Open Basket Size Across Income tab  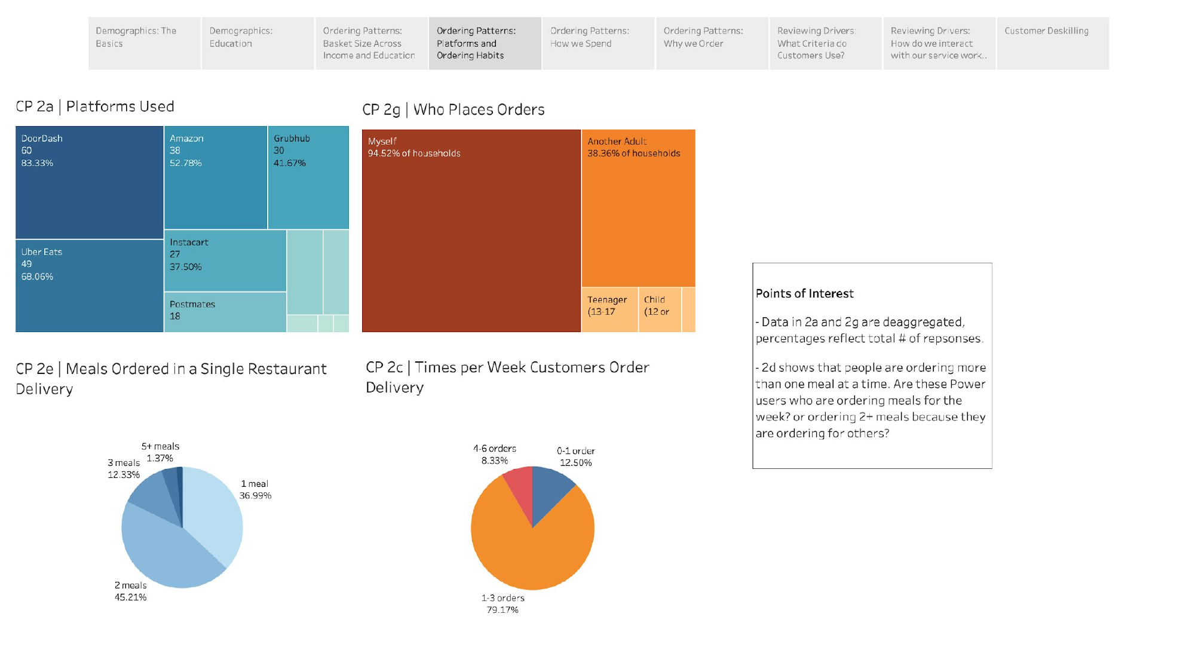[371, 44]
